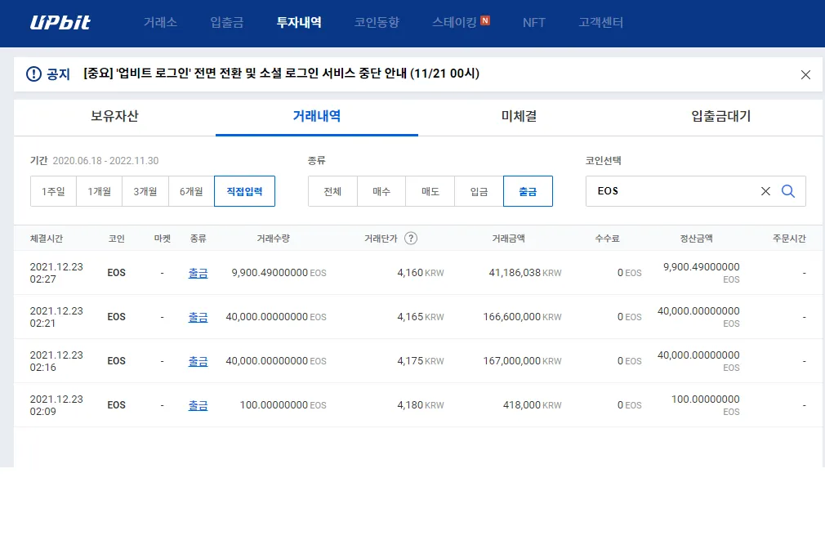Filter transactions by 매수 type
825x540 pixels.
[381, 191]
